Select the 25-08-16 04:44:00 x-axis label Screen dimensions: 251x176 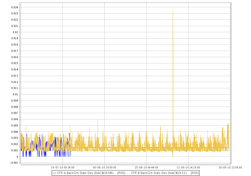146,167
